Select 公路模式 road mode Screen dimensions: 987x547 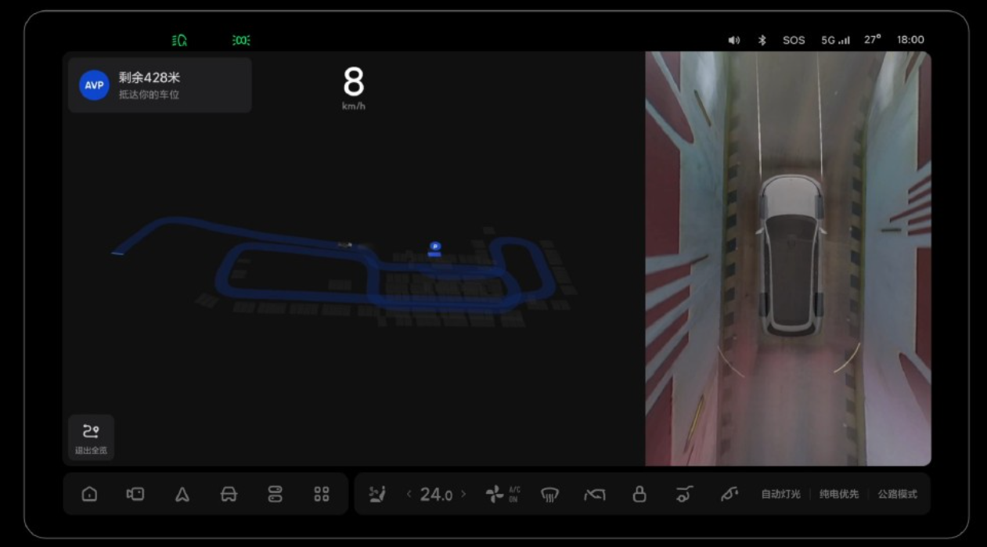click(897, 494)
